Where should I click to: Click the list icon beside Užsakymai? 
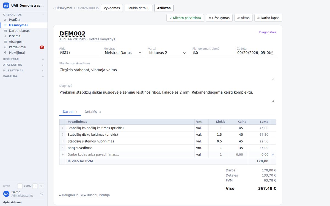pyautogui.click(x=5, y=25)
